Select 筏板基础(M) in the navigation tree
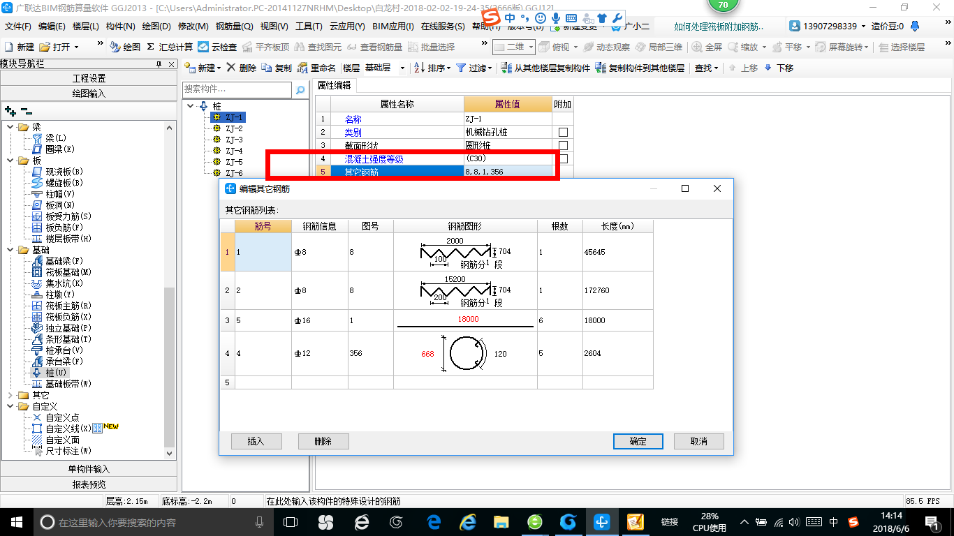The width and height of the screenshot is (954, 536). tap(68, 272)
